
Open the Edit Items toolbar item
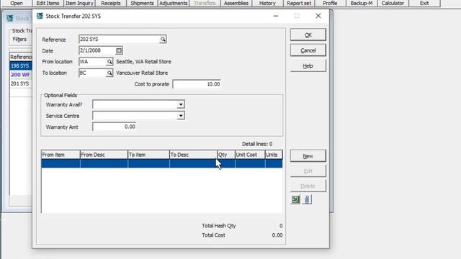(48, 3)
